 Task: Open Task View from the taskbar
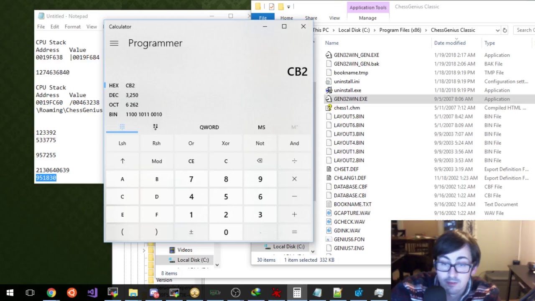click(x=30, y=293)
